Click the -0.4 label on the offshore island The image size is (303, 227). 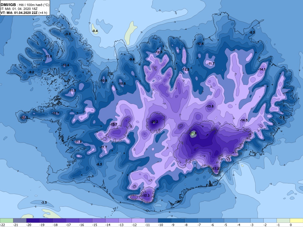[95, 31]
